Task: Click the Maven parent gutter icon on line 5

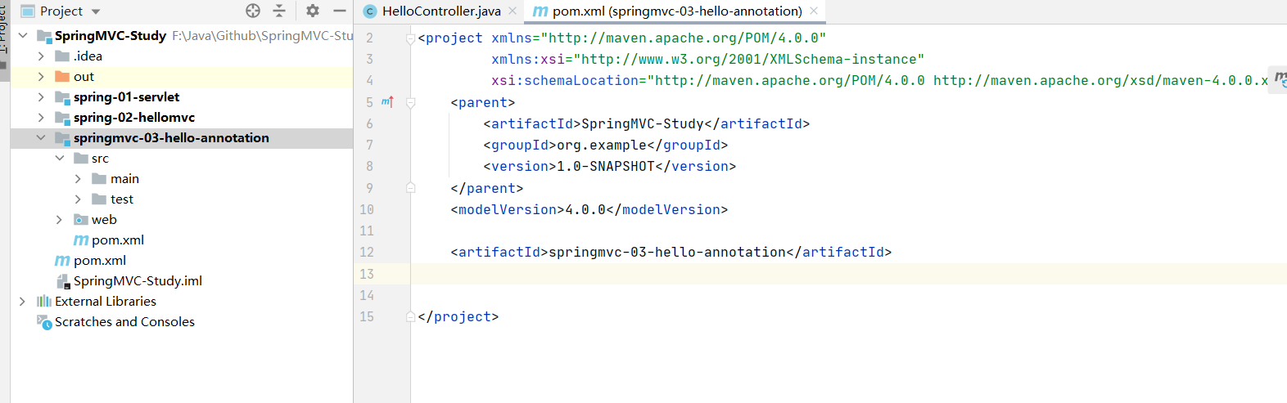Action: [387, 102]
